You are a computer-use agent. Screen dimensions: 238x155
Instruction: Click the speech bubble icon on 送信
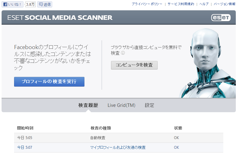point(41,4)
